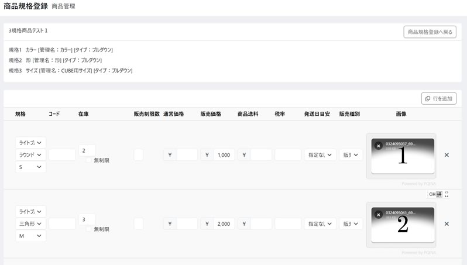Click the 通常価格 field in the second row

click(x=187, y=223)
